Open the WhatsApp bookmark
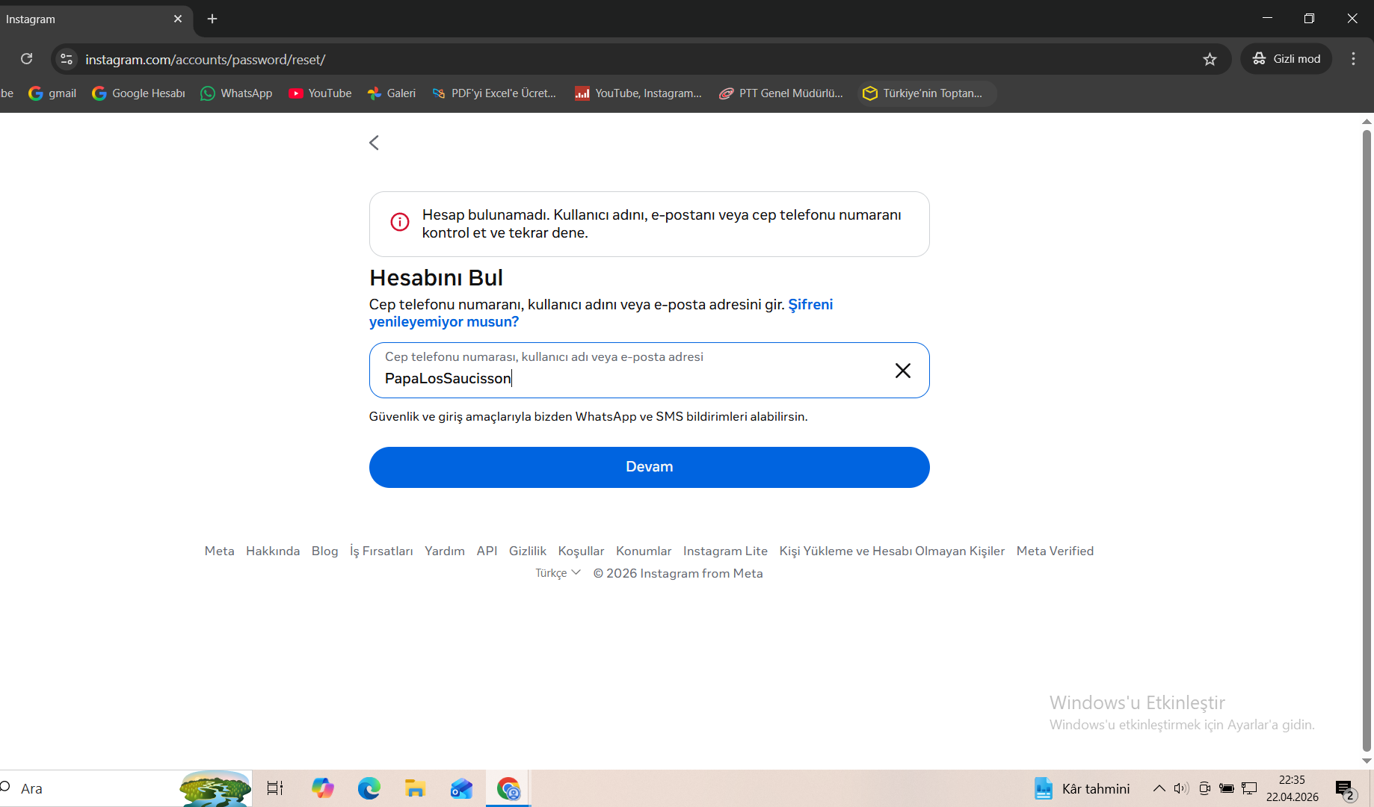1374x807 pixels. [236, 93]
